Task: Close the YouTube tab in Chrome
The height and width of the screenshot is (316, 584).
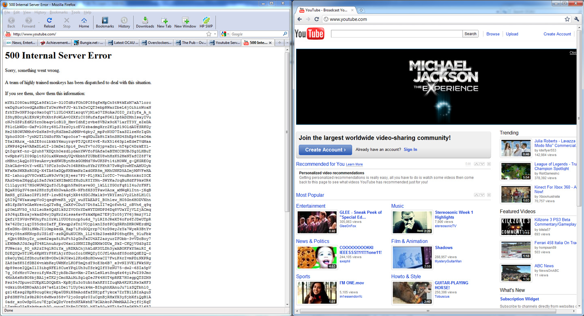Action: click(x=352, y=10)
